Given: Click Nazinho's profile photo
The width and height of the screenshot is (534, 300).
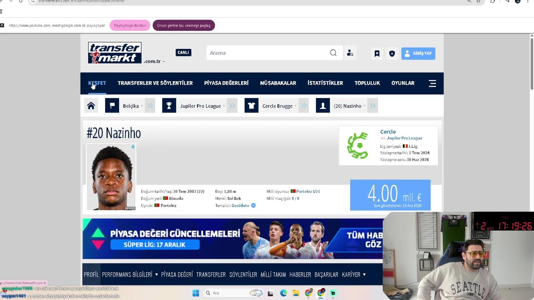Looking at the screenshot, I should tap(111, 177).
